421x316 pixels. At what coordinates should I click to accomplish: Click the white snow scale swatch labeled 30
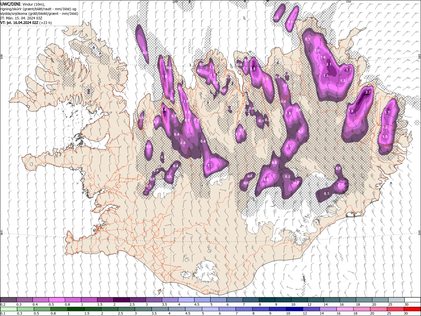click(412, 300)
